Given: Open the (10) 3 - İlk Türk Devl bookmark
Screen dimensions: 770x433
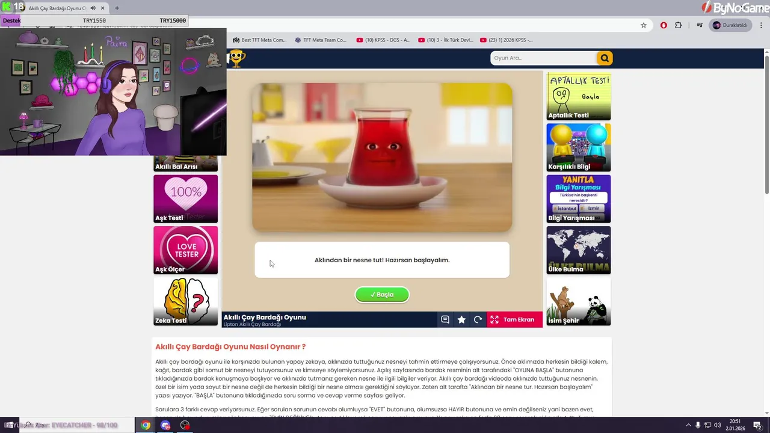Looking at the screenshot, I should (446, 40).
